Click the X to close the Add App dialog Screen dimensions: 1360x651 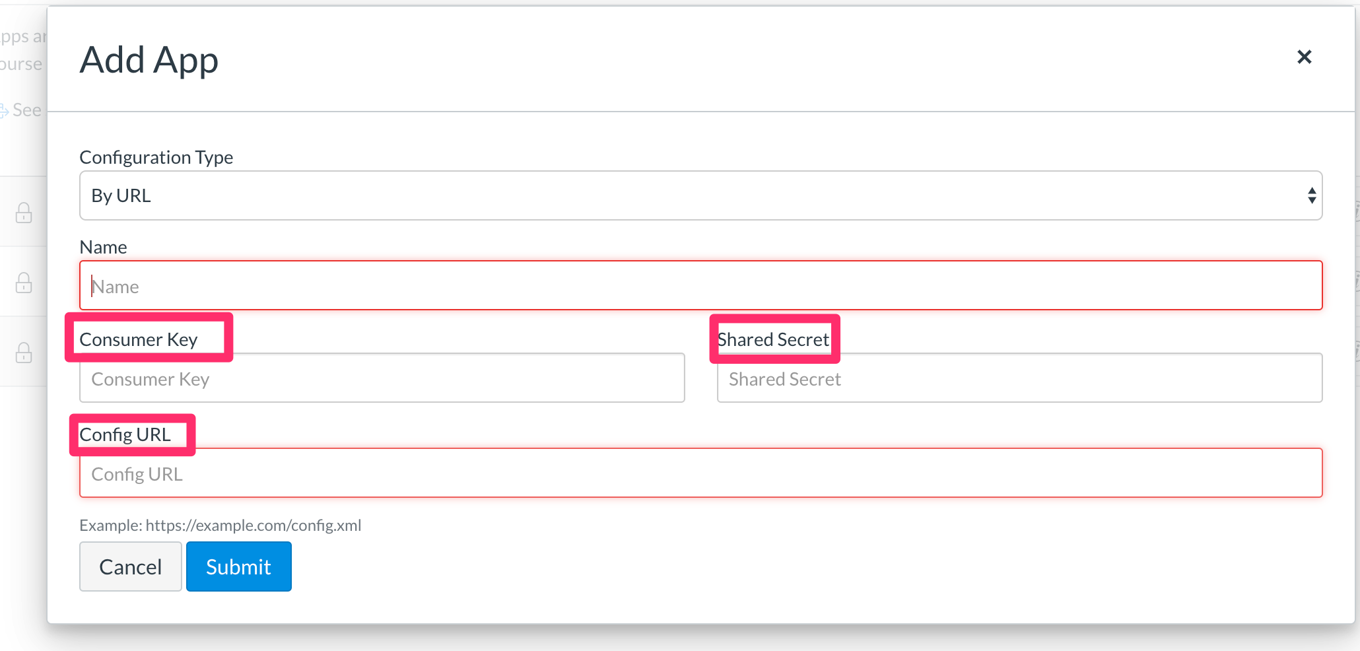click(1304, 57)
